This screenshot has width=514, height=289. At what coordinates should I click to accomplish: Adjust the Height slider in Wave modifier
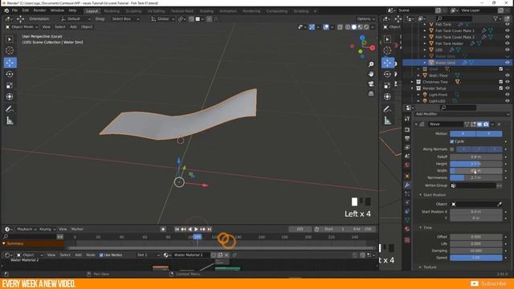point(475,164)
